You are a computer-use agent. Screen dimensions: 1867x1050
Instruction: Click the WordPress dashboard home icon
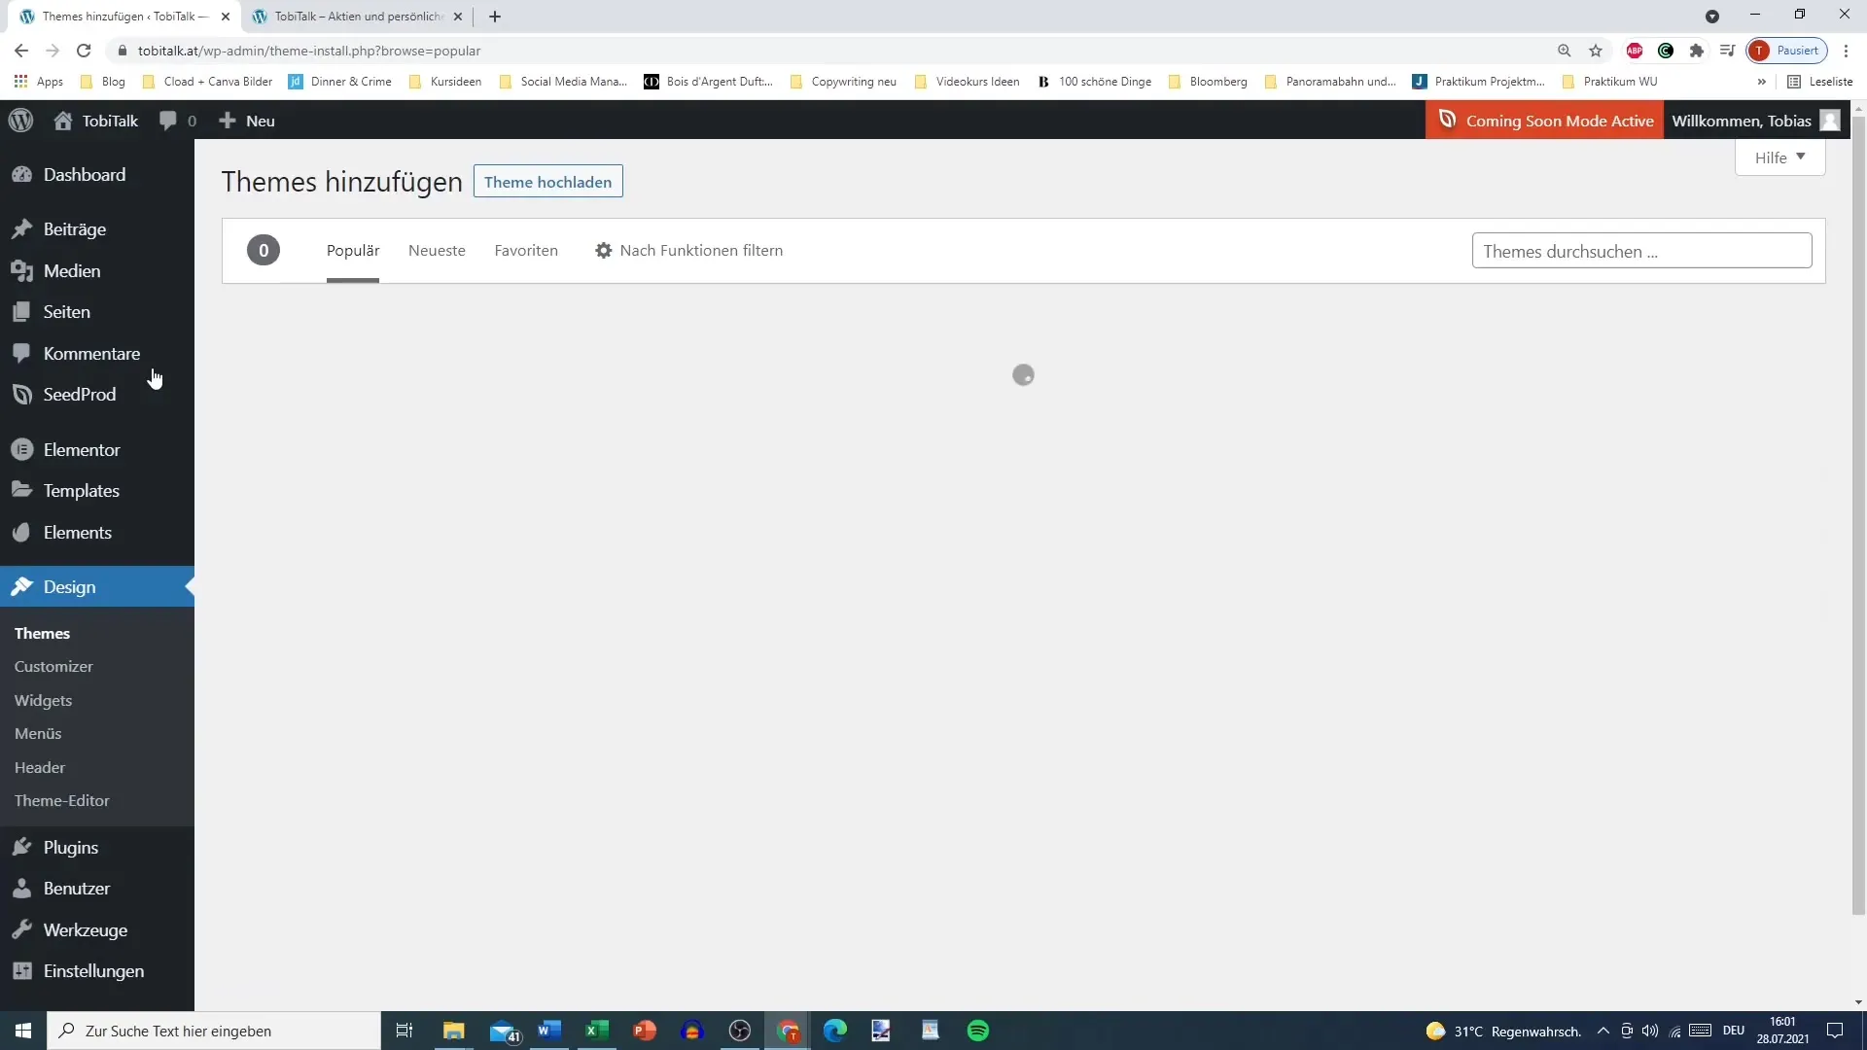(61, 120)
